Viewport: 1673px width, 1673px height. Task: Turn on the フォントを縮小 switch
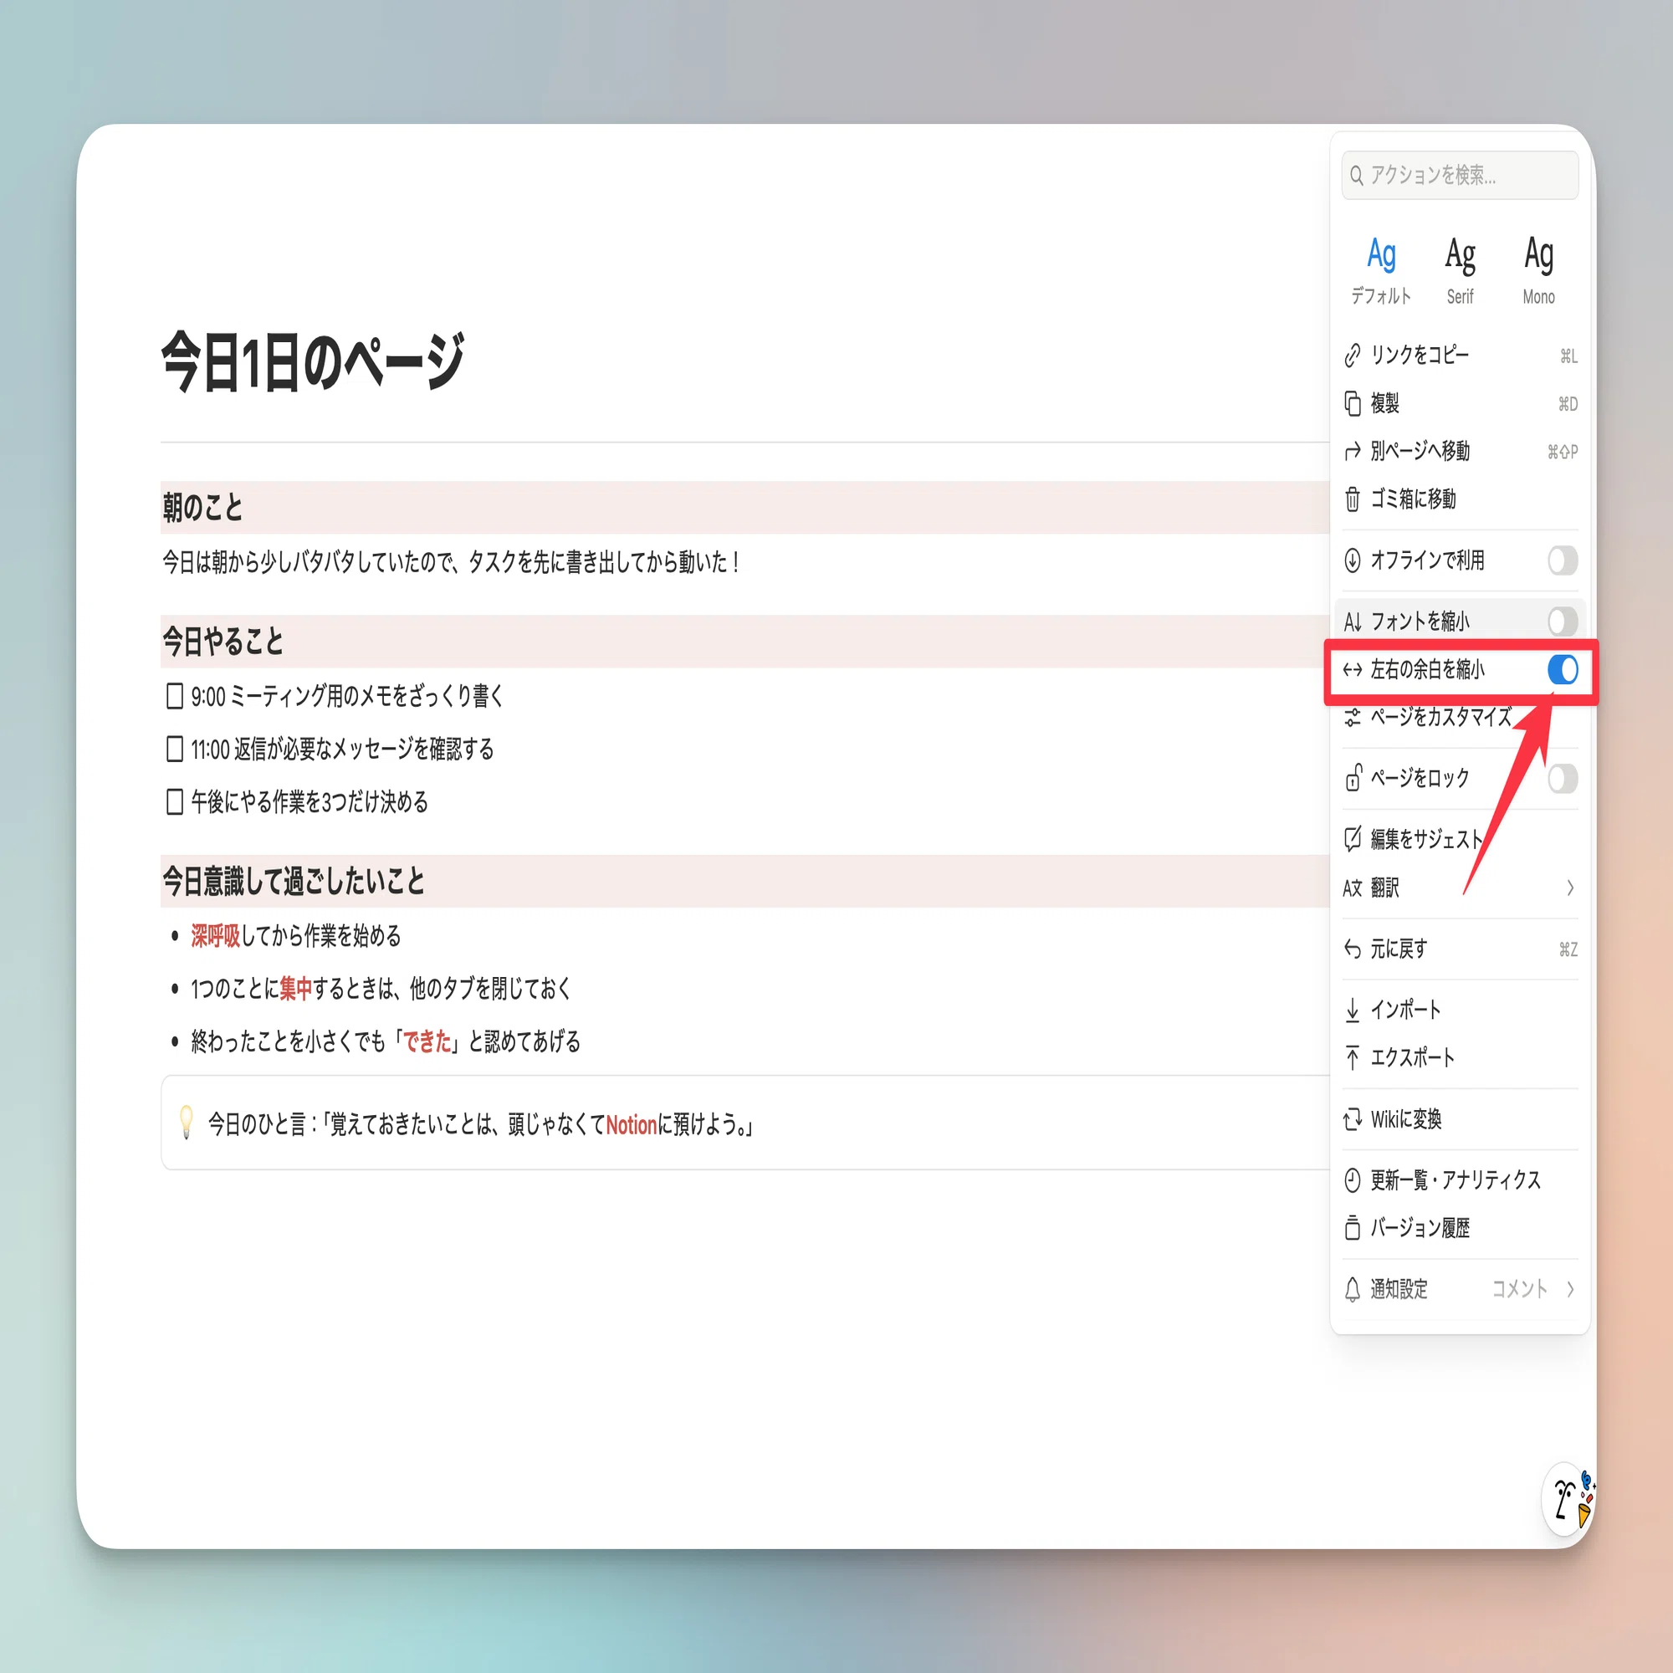tap(1562, 621)
